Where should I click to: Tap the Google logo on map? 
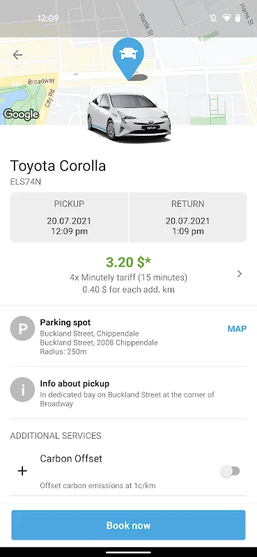21,114
